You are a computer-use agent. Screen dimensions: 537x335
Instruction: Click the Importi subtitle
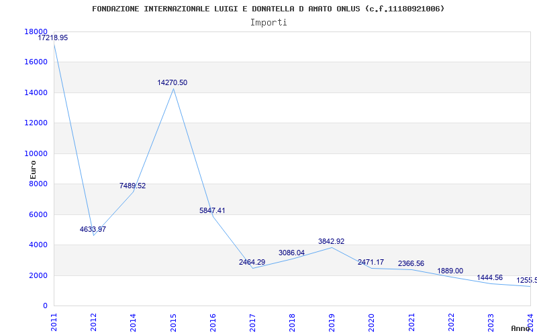pyautogui.click(x=268, y=22)
